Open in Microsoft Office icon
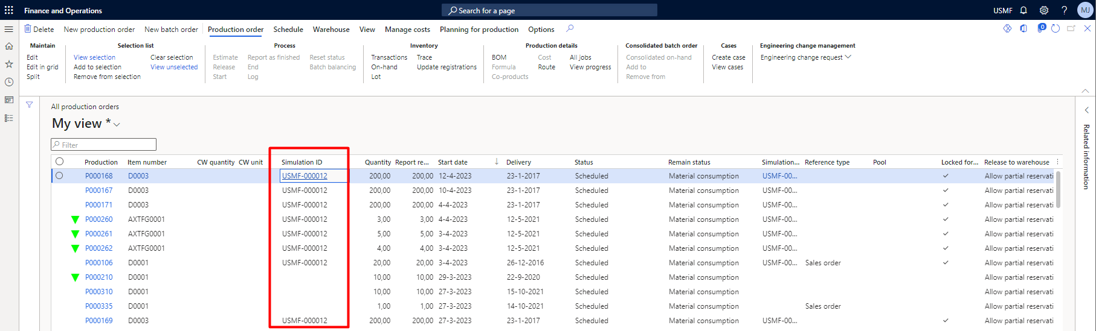1096x331 pixels. [1023, 28]
